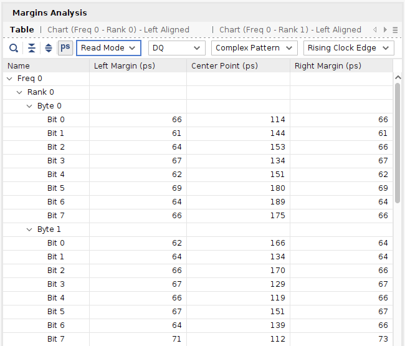This screenshot has height=346, width=405.
Task: Toggle the ps units button
Action: pyautogui.click(x=65, y=47)
